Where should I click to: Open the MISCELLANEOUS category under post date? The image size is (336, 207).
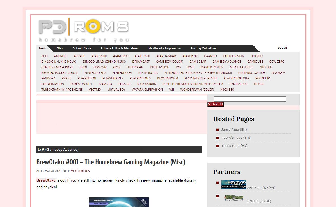(x=80, y=171)
